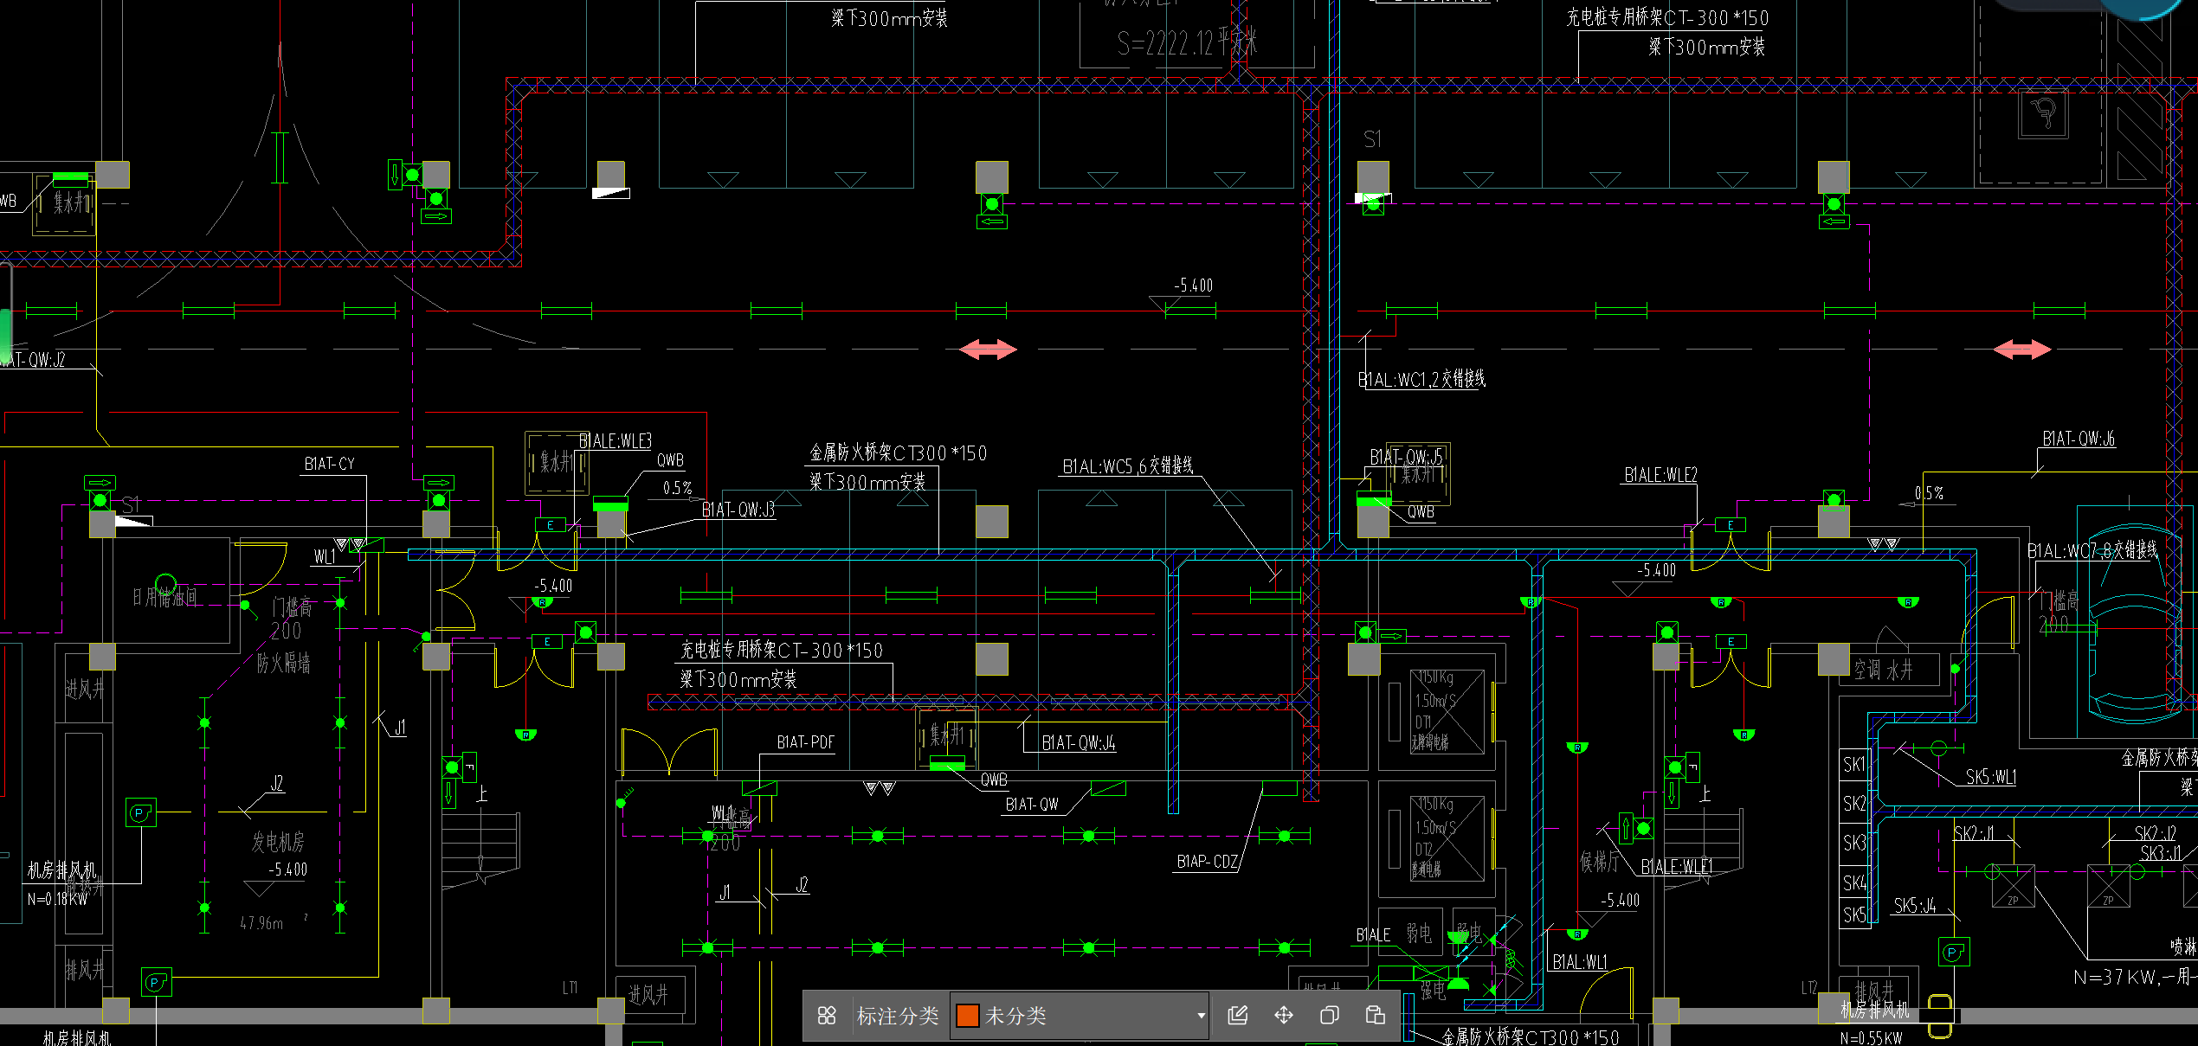Click the paste annotation icon
The height and width of the screenshot is (1046, 2198).
(x=1375, y=1015)
